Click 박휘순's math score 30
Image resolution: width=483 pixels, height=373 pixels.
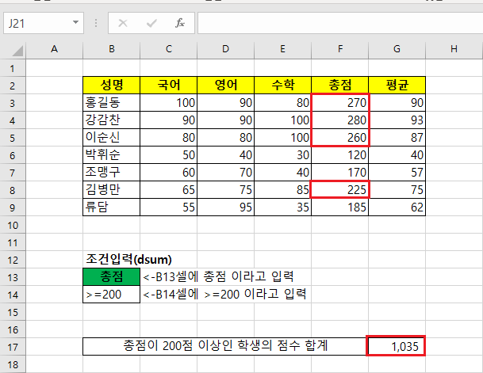click(283, 154)
